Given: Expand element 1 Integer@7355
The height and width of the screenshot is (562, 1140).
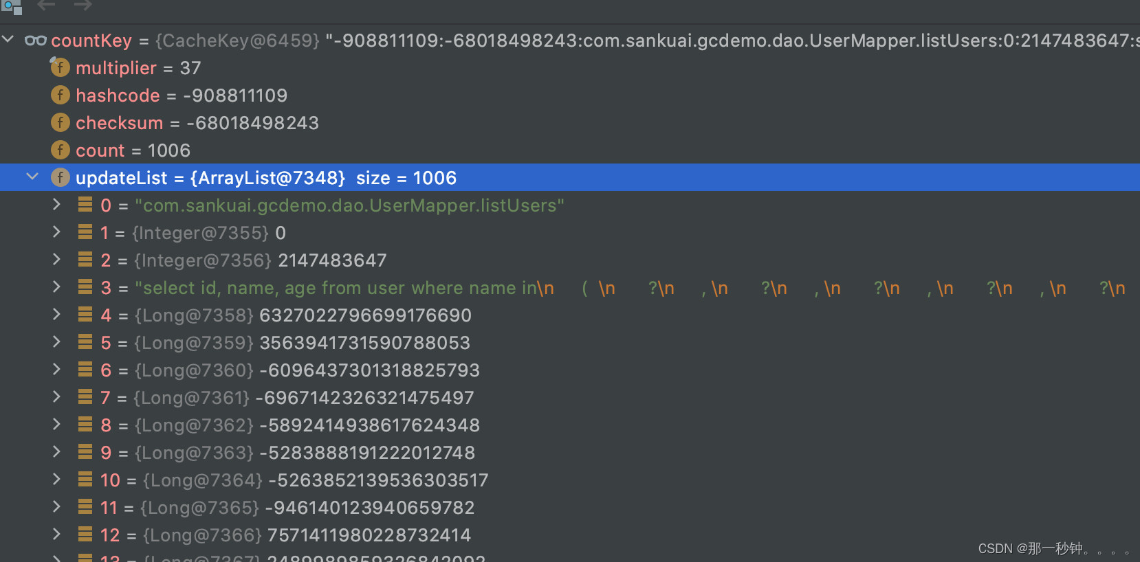Looking at the screenshot, I should pyautogui.click(x=56, y=232).
